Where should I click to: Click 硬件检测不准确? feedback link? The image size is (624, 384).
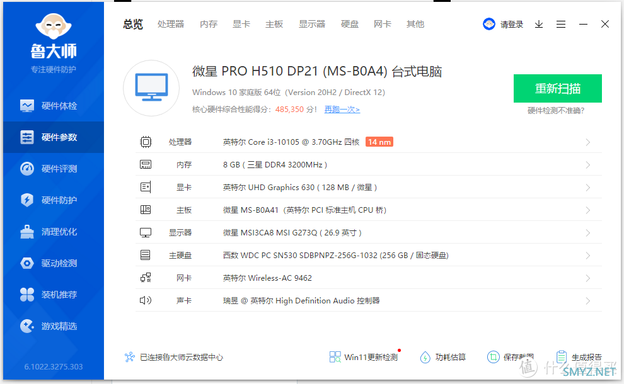[556, 111]
